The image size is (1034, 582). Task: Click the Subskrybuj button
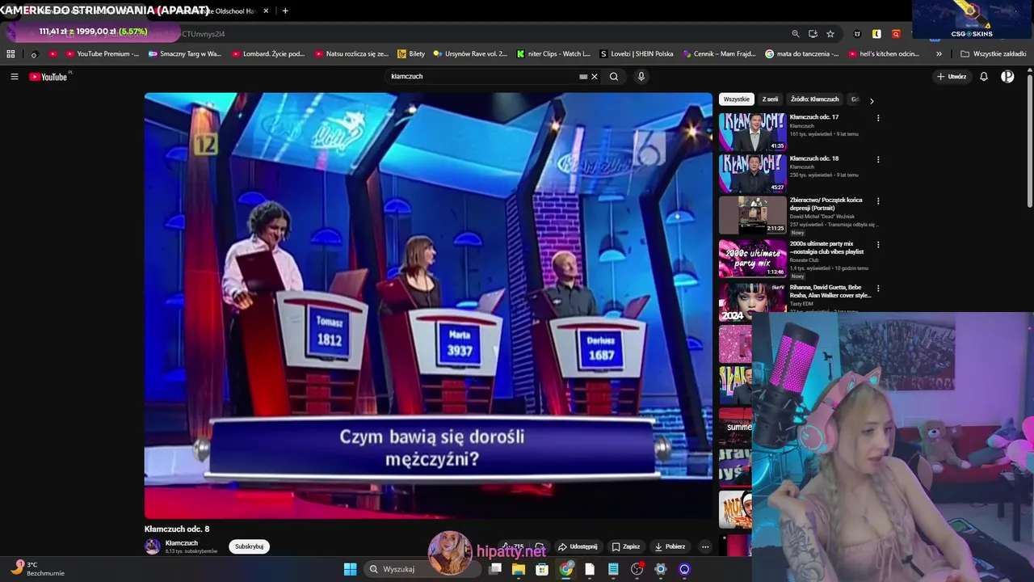pos(249,546)
